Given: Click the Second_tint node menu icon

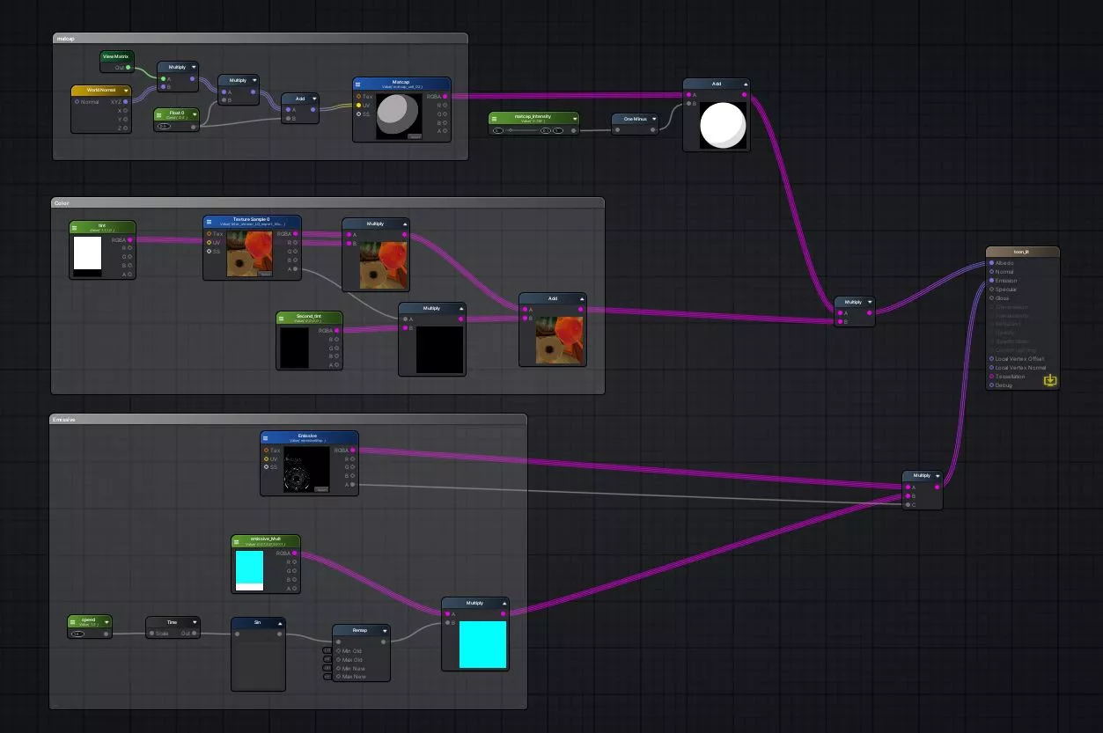Looking at the screenshot, I should coord(283,318).
